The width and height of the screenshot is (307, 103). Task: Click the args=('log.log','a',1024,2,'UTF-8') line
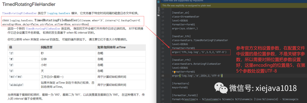(x=197, y=76)
